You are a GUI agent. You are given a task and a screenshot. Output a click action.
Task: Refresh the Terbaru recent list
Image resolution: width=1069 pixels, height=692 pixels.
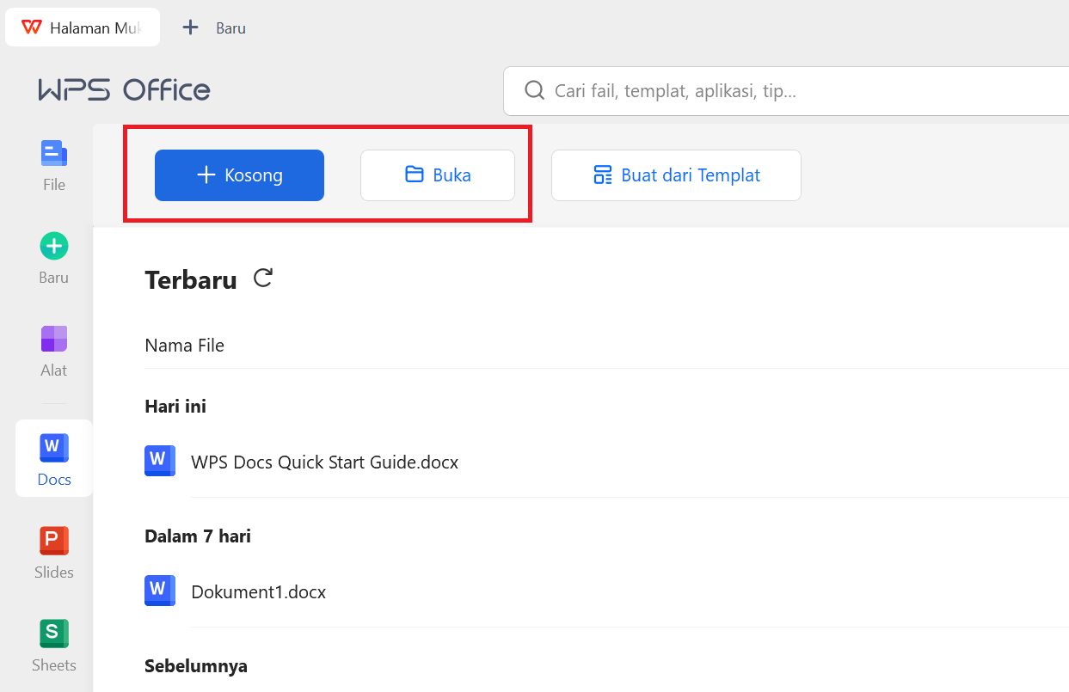point(263,279)
